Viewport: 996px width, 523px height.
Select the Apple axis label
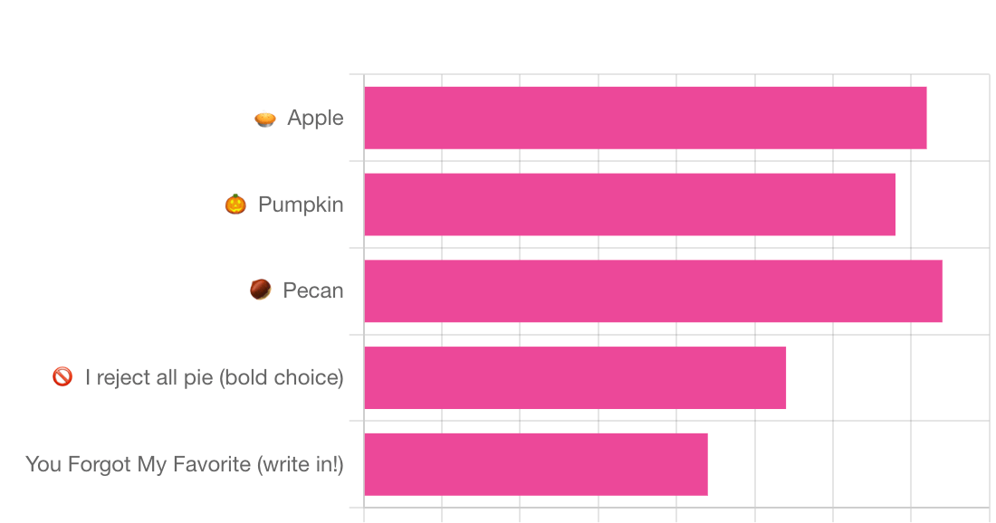(x=315, y=118)
